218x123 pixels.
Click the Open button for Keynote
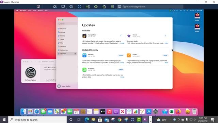121,55
